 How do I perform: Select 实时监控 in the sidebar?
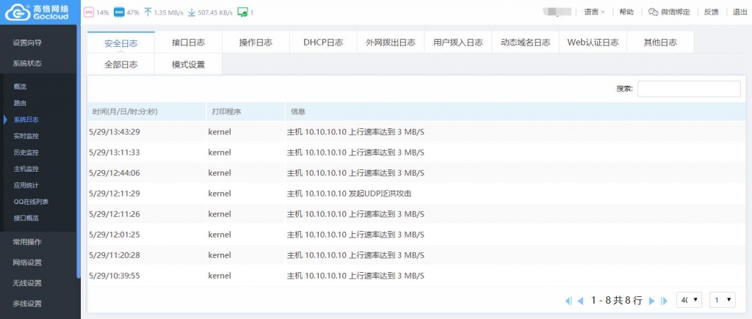[26, 136]
